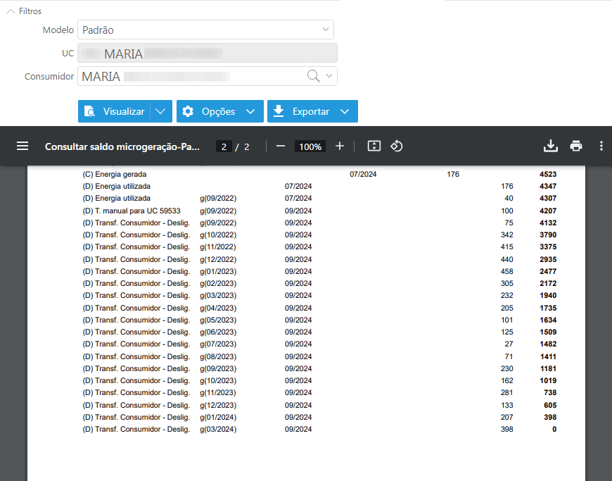The height and width of the screenshot is (481, 612).
Task: Click the fit to page icon
Action: [374, 146]
